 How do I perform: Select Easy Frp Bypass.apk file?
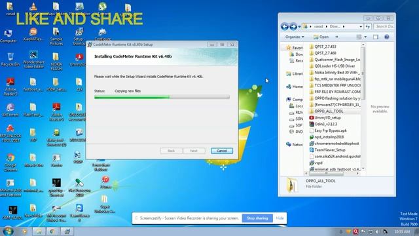[x=328, y=130]
